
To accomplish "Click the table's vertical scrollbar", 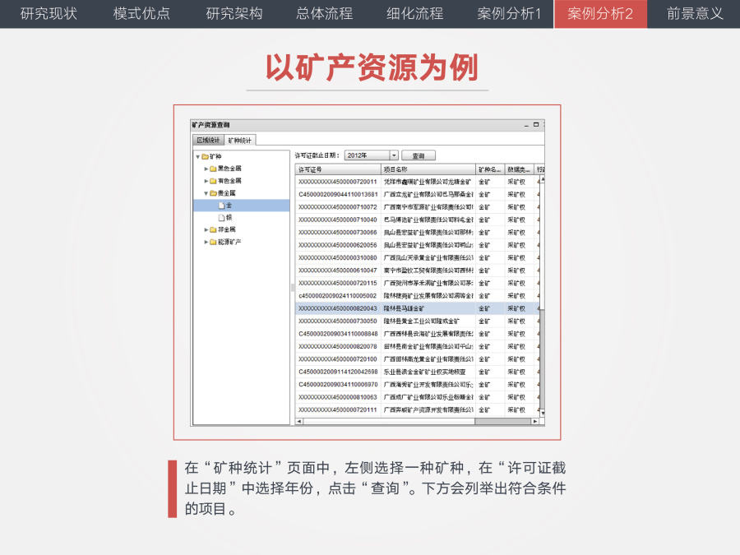I will (x=542, y=288).
